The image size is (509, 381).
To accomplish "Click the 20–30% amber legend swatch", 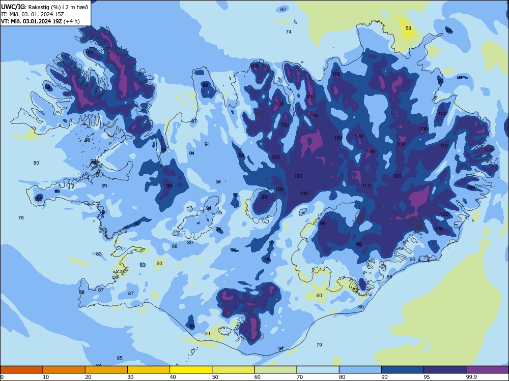I will (x=106, y=370).
